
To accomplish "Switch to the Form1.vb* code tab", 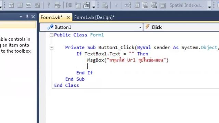I will pyautogui.click(x=52, y=17).
